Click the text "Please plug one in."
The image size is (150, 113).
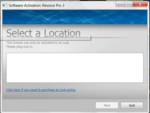[20, 47]
